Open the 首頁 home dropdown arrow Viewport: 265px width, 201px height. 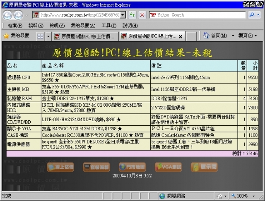(x=233, y=36)
